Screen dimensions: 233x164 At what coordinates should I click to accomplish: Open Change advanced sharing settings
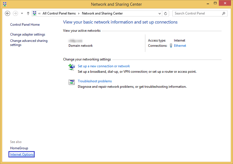tap(29, 43)
